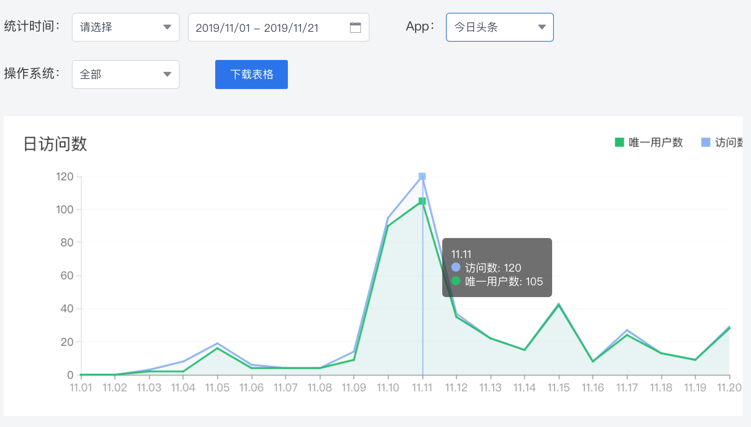Click the 下载表格 button
This screenshot has width=751, height=427.
pos(252,74)
